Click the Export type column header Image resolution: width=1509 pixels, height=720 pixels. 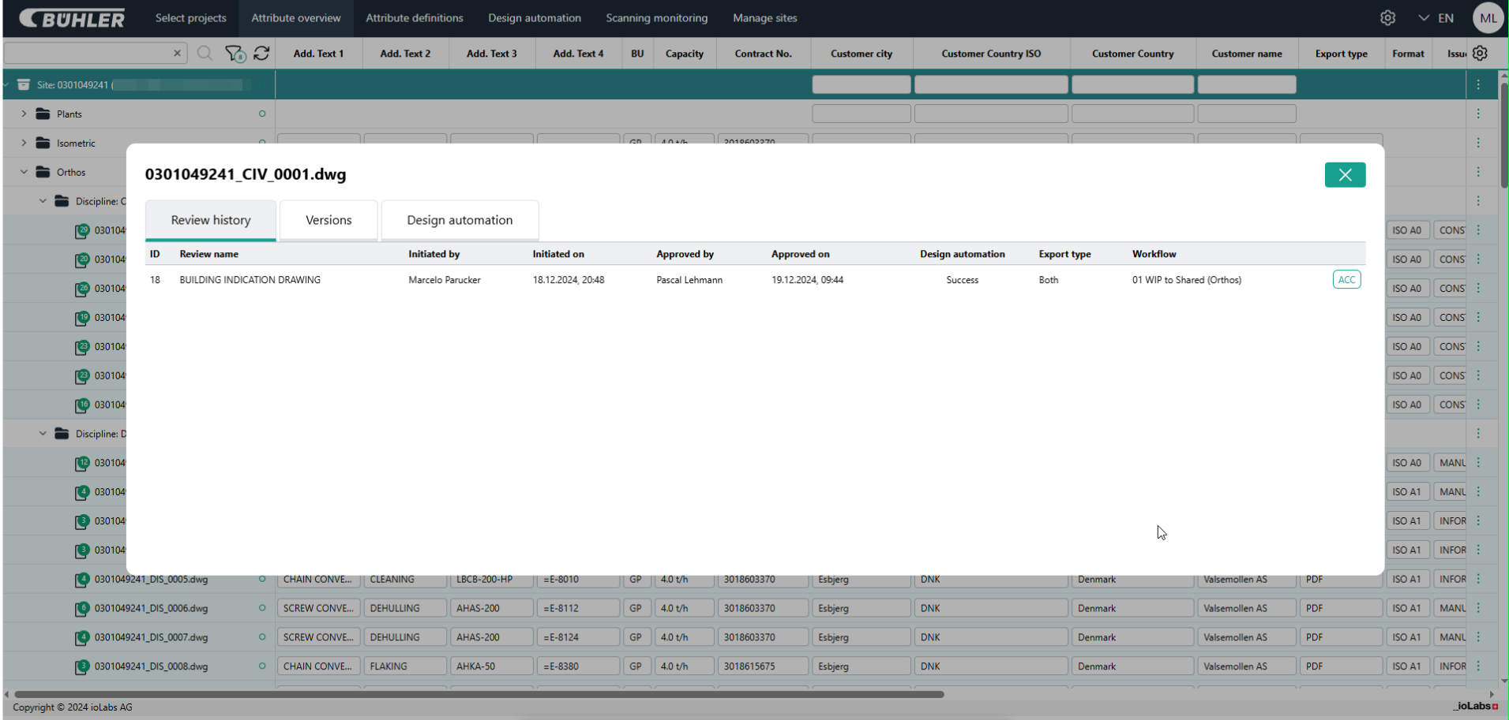1341,54
